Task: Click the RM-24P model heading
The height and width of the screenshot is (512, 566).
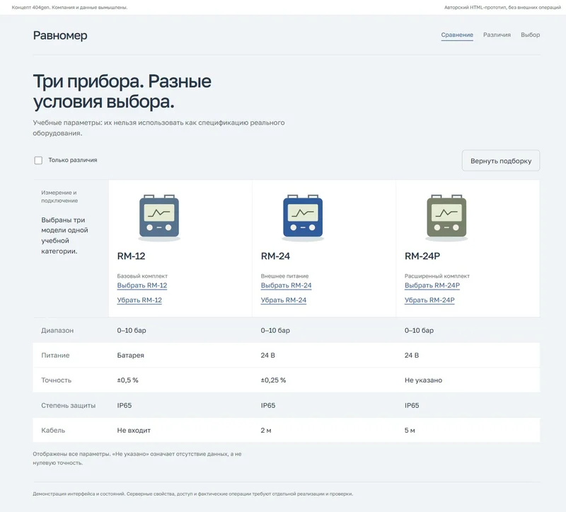Action: pos(422,256)
